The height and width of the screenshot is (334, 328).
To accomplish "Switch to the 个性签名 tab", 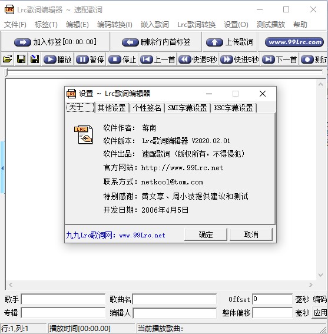I will pos(147,108).
